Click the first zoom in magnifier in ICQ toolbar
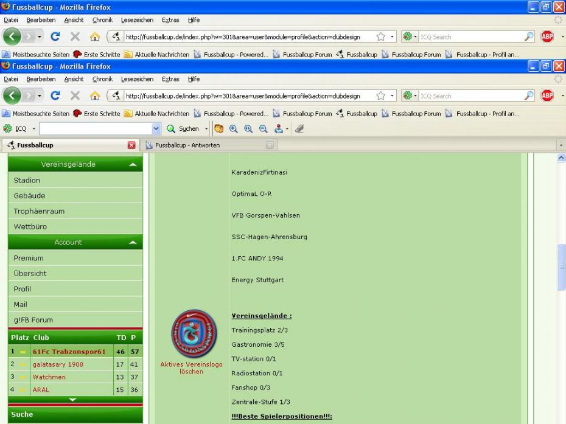 (x=234, y=129)
